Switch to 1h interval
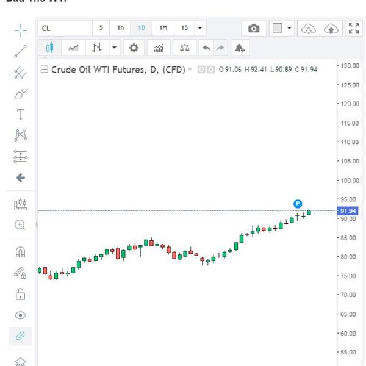 120,28
